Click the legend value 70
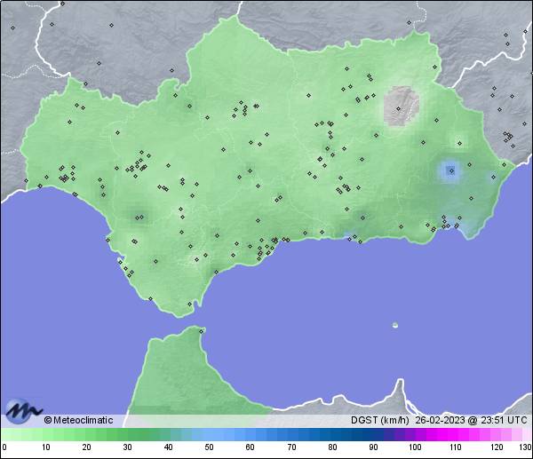The height and width of the screenshot is (459, 533). pos(291,447)
